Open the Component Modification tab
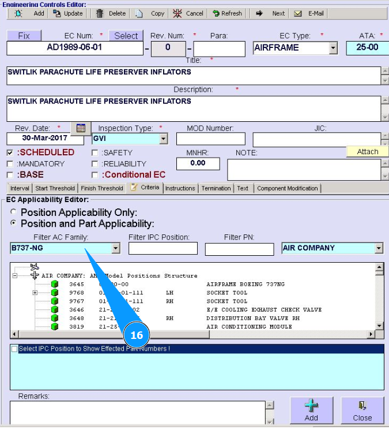389x429 pixels. point(288,188)
